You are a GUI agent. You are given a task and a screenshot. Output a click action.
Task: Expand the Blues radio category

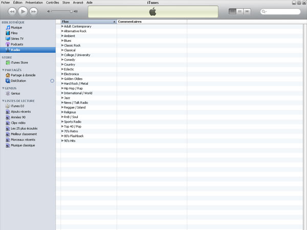(x=62, y=40)
